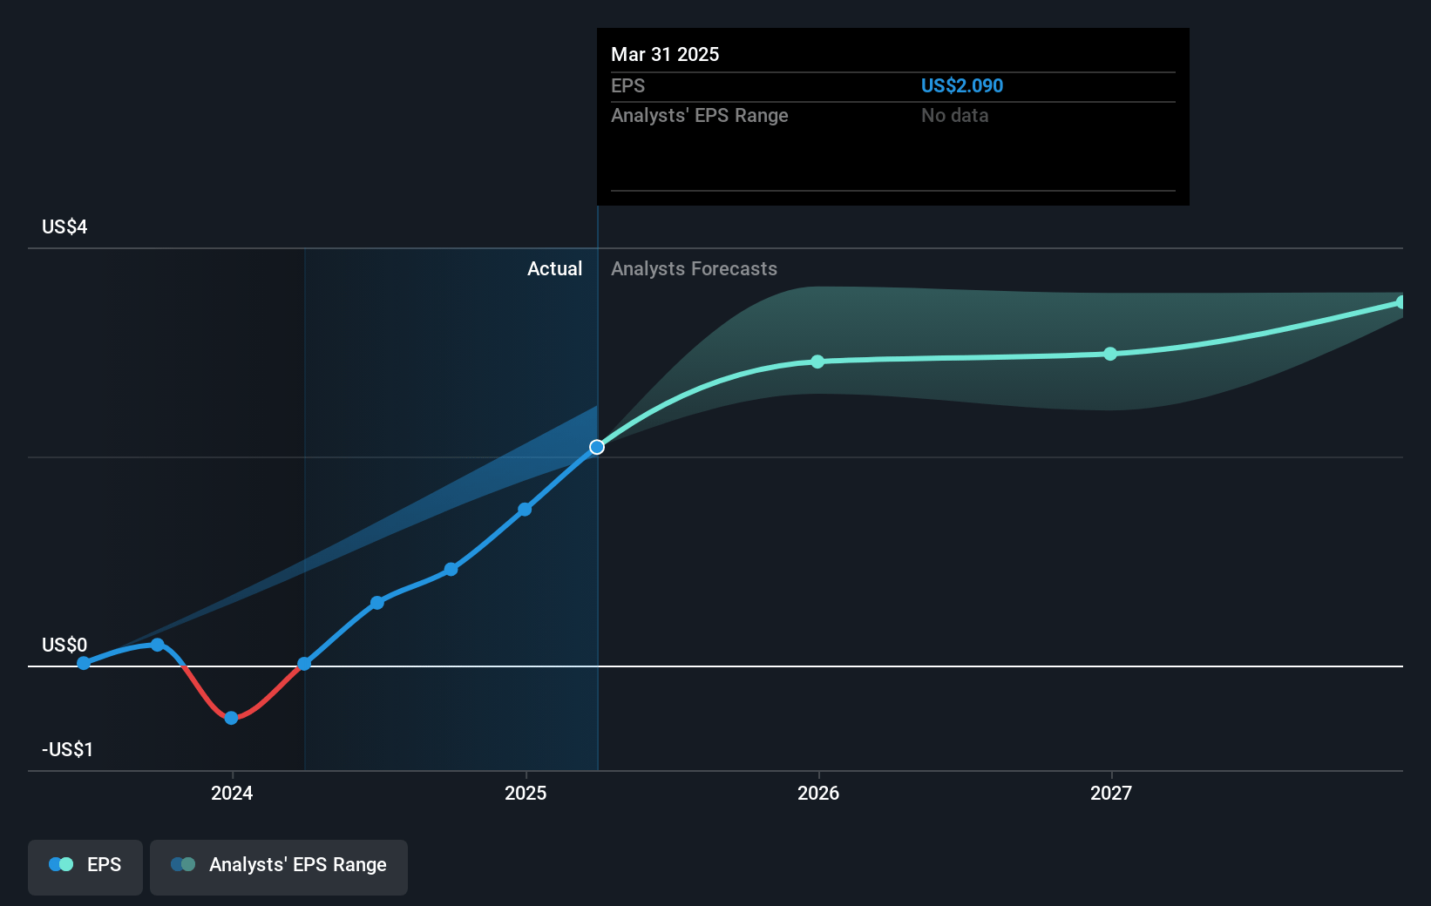The image size is (1431, 906).
Task: Click the US$2.090 EPS value in tooltip
Action: pos(962,85)
